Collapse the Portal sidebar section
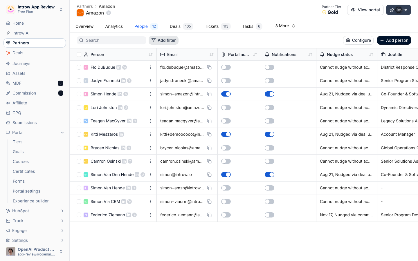Image resolution: width=418 pixels, height=261 pixels. pos(62,133)
